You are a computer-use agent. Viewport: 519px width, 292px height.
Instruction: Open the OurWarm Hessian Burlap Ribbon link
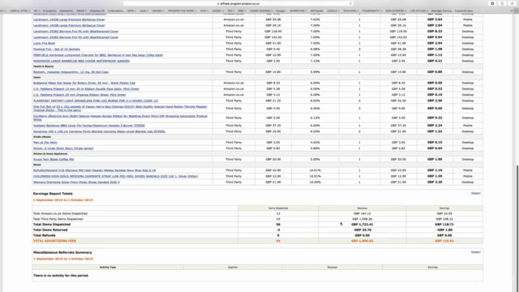(x=120, y=118)
